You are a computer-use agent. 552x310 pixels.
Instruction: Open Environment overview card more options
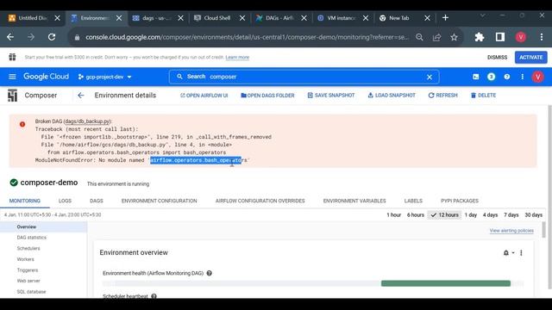click(521, 252)
